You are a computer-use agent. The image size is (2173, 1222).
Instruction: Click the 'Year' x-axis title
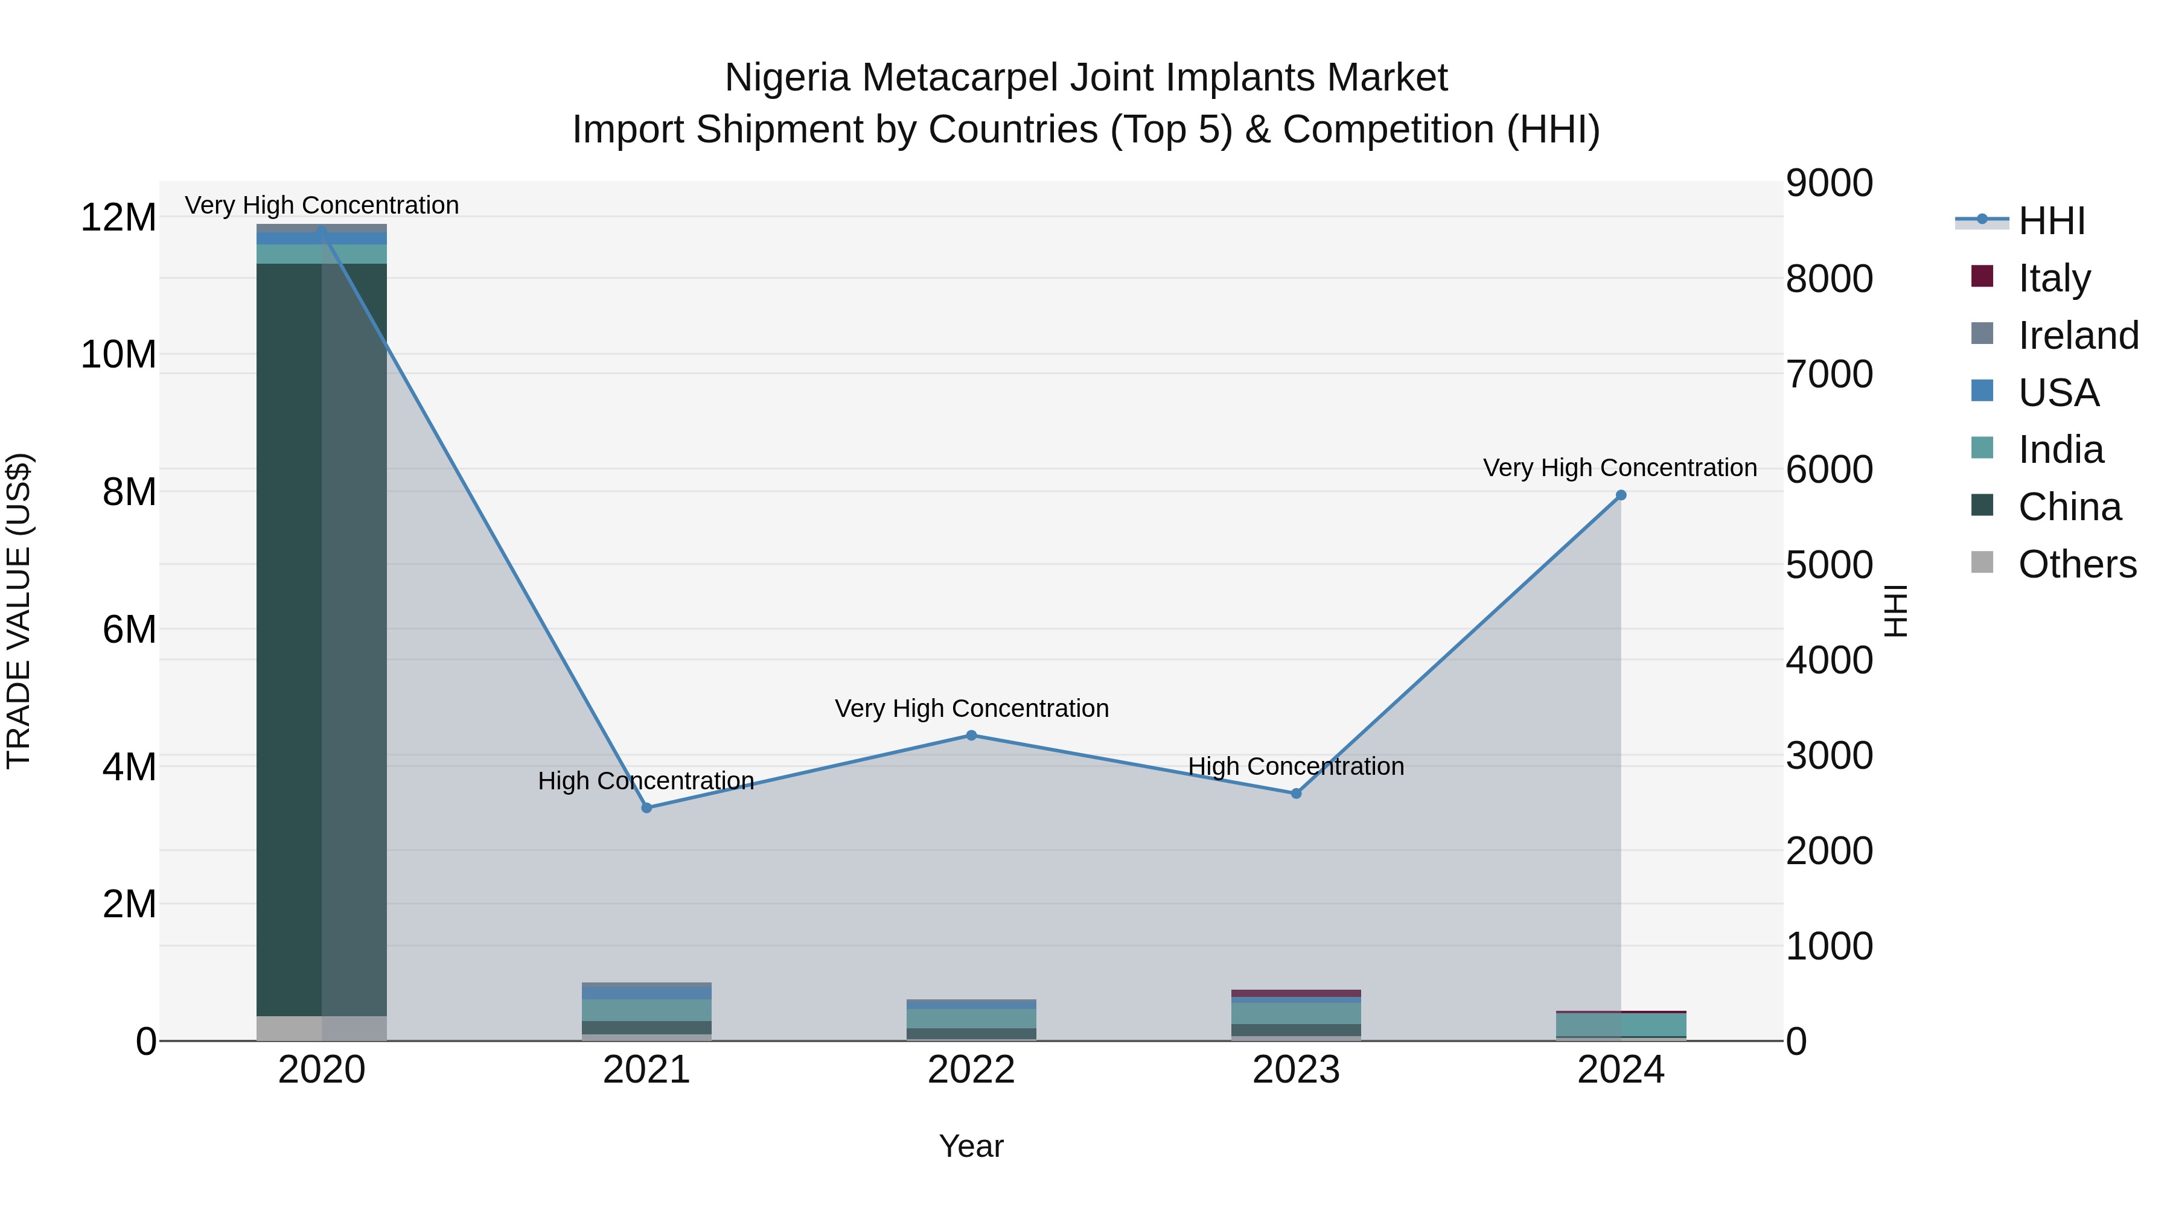[x=972, y=1146]
